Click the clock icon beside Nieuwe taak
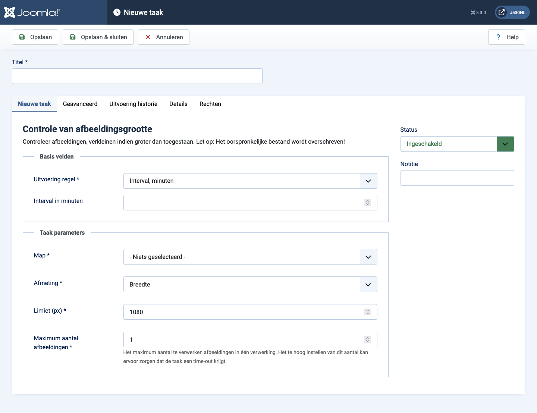This screenshot has width=537, height=413. (117, 12)
